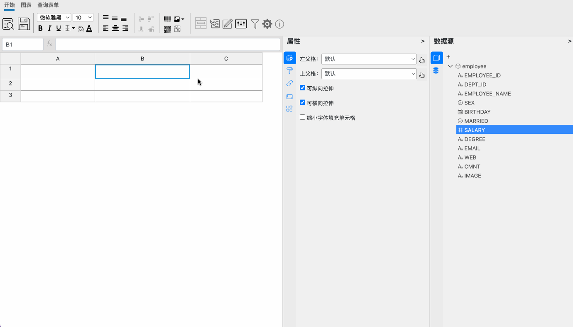
Task: Add a new data source with plus
Action: click(448, 57)
